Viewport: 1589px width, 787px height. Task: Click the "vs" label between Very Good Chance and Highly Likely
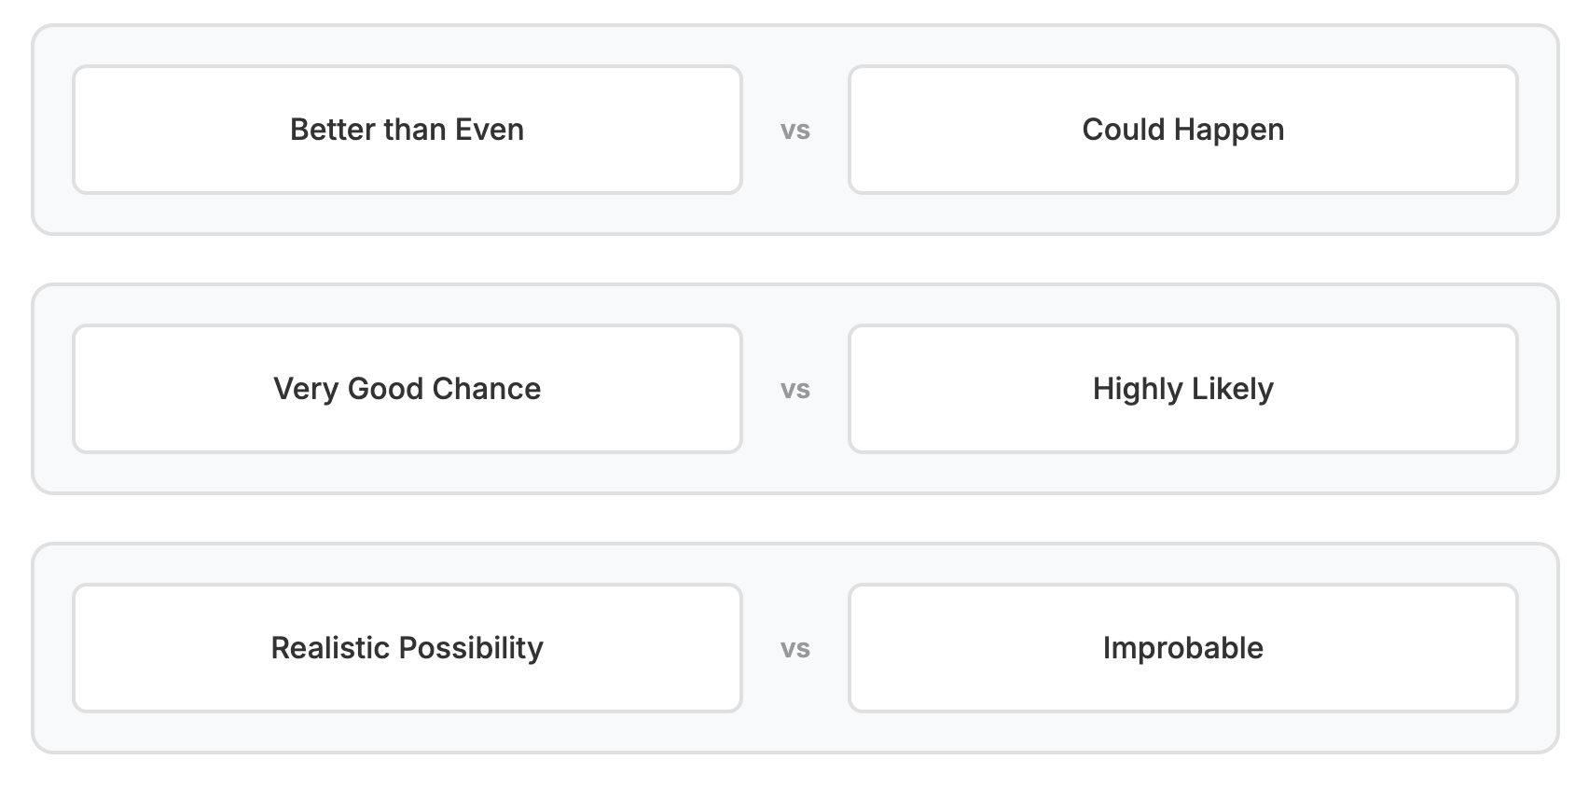coord(795,390)
